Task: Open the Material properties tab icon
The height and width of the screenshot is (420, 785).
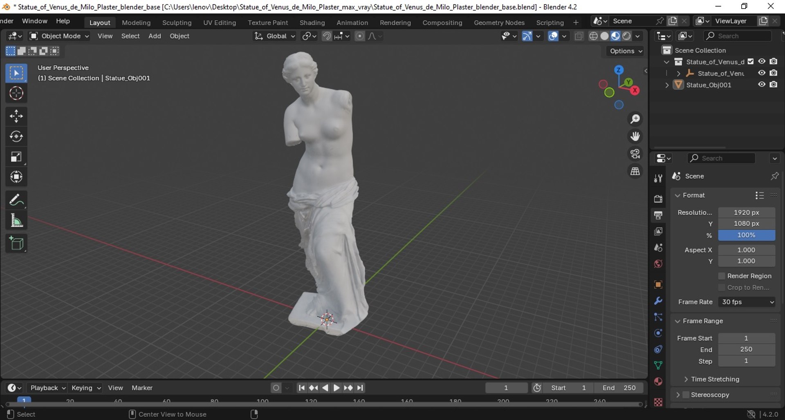Action: coord(658,382)
